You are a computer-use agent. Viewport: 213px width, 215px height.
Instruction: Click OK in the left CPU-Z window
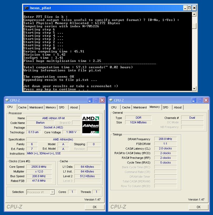coord(95,207)
